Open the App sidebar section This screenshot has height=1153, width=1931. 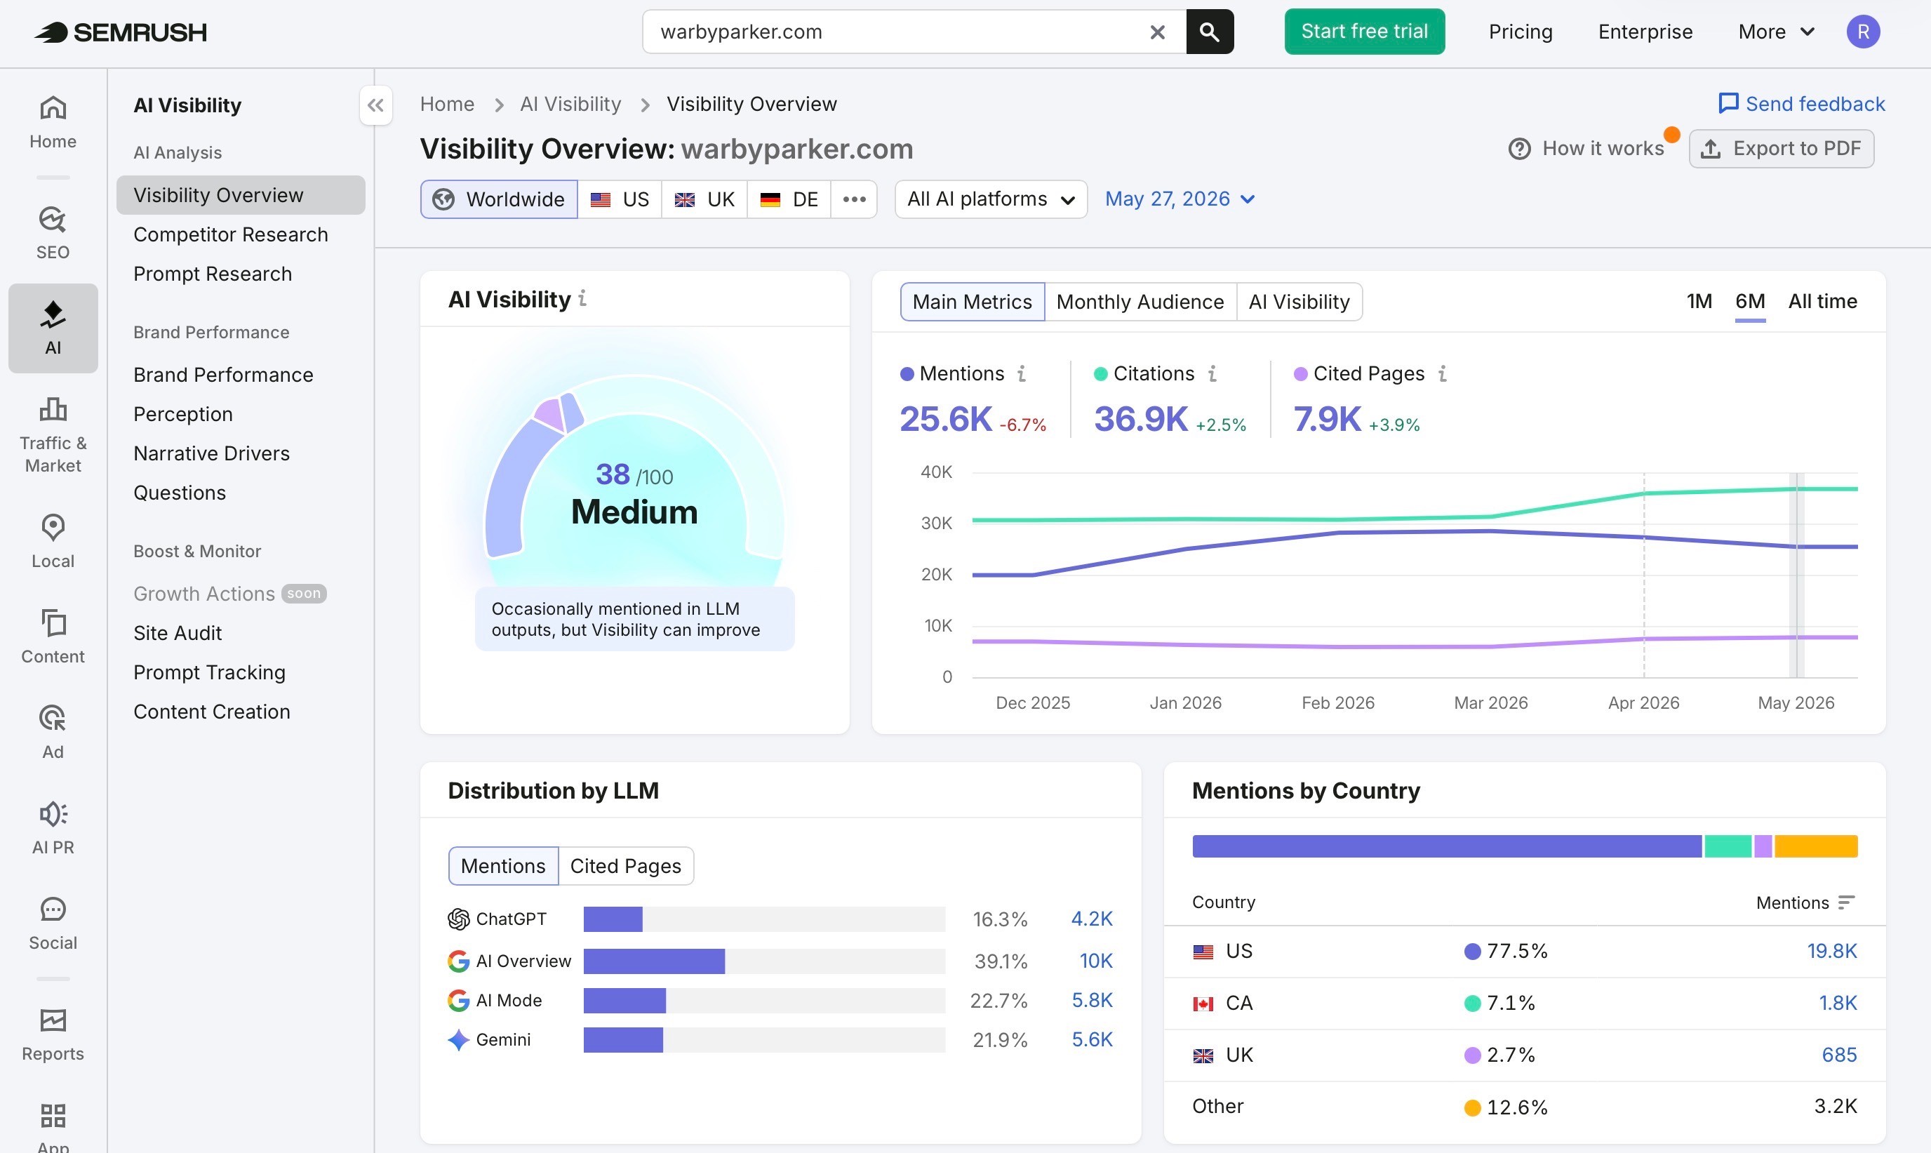coord(53,1126)
